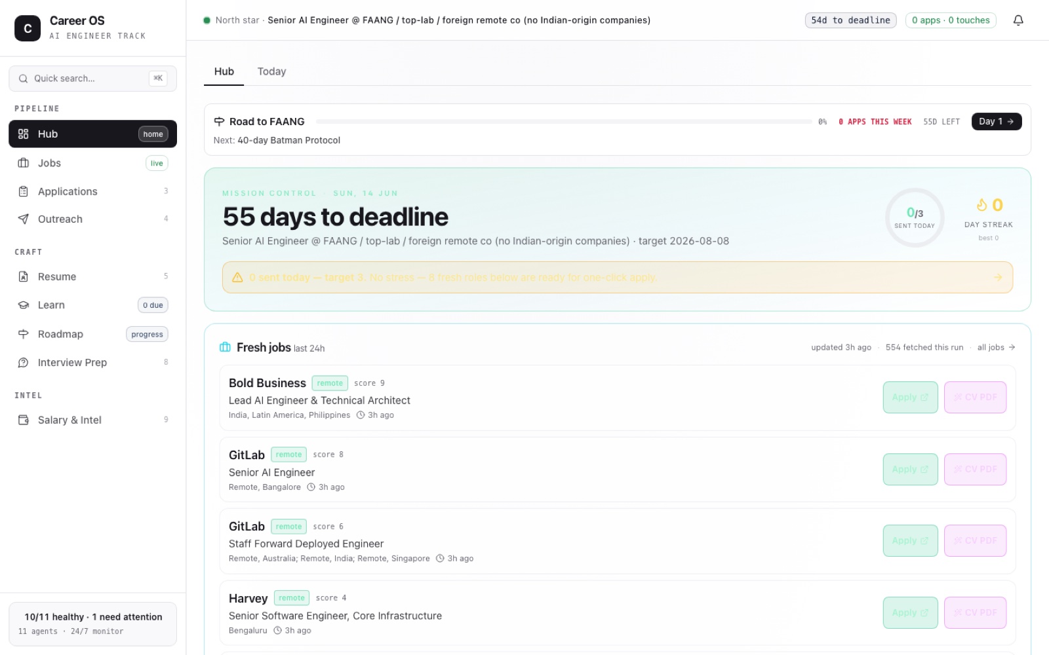Click the Resume document icon
Viewport: 1049px width, 655px height.
point(23,276)
